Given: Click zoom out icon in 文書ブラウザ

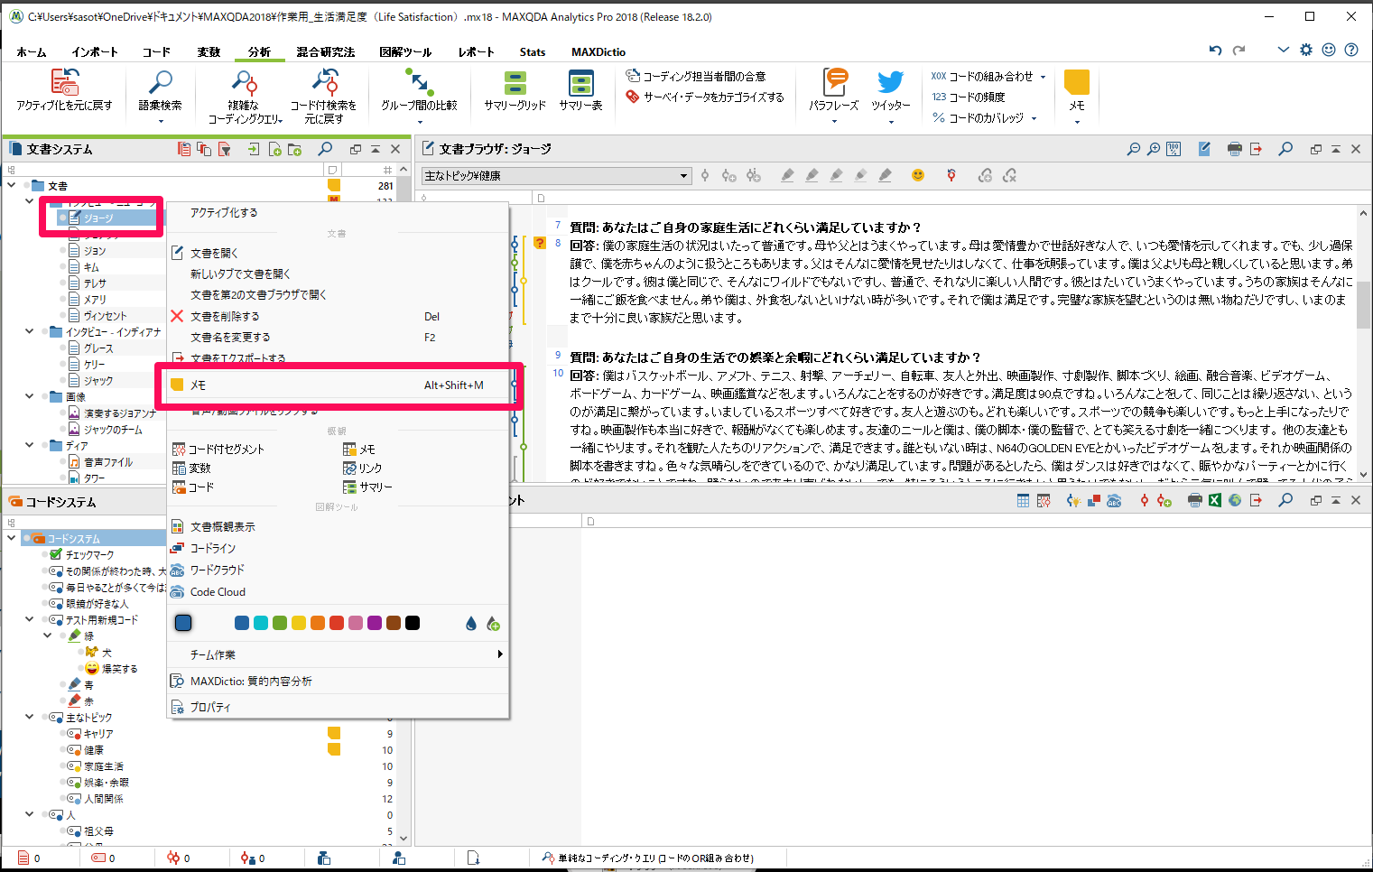Looking at the screenshot, I should coord(1134,149).
